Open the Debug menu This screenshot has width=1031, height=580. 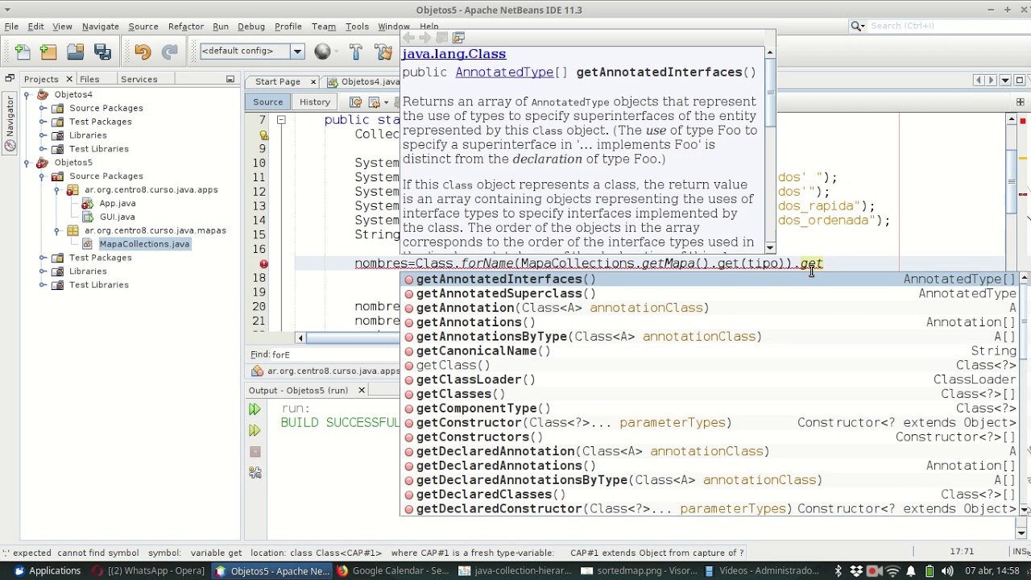click(x=251, y=27)
